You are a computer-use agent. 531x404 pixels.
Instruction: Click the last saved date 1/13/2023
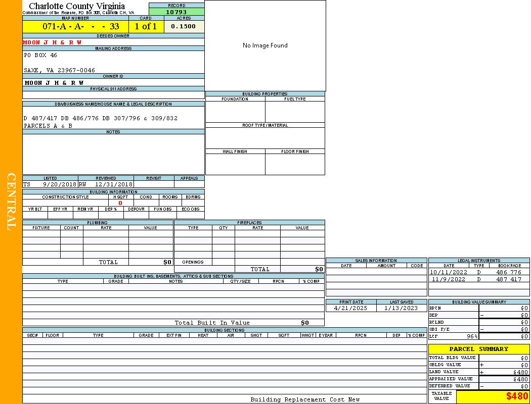pyautogui.click(x=401, y=308)
